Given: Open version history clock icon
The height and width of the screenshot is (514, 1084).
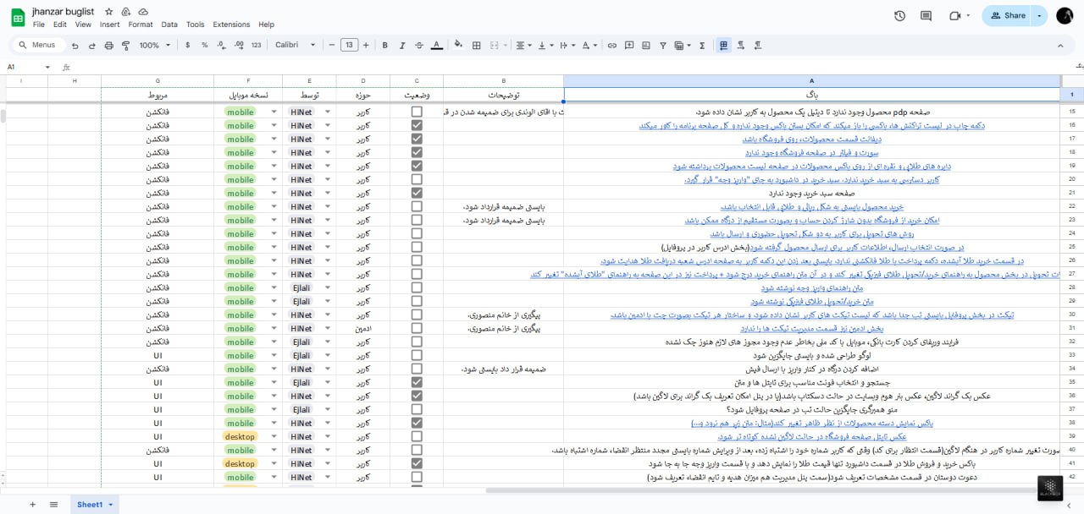Looking at the screenshot, I should [899, 15].
